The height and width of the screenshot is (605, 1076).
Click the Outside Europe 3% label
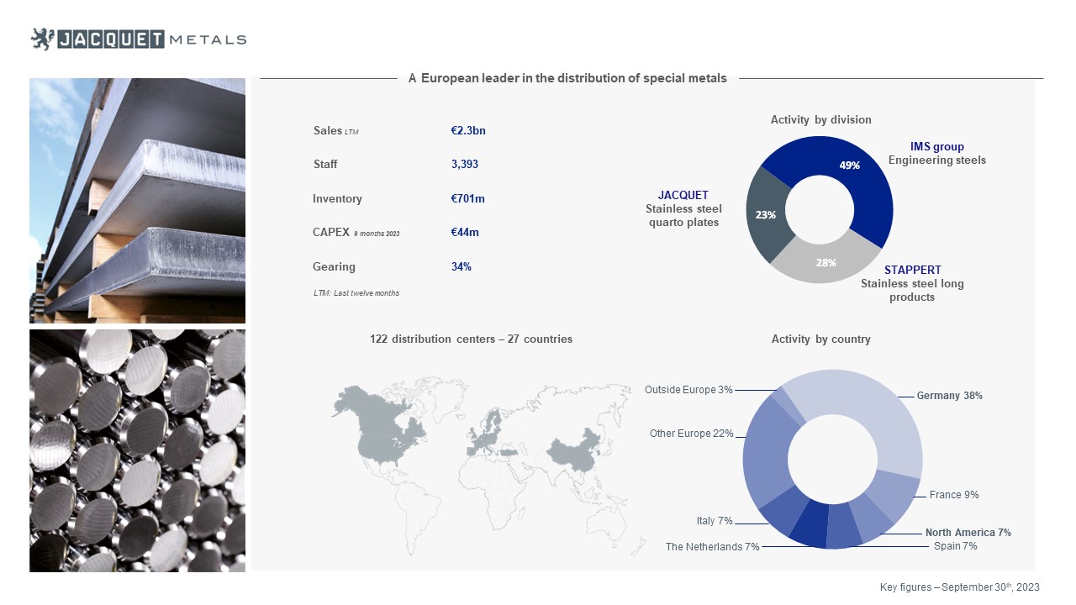coord(688,390)
